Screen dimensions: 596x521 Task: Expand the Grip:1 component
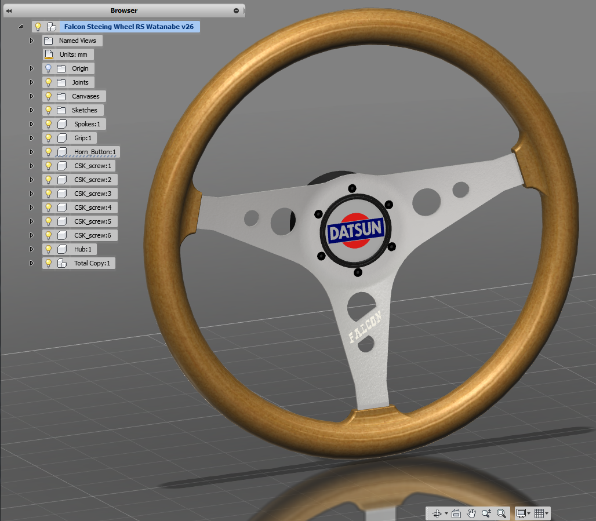pos(31,138)
